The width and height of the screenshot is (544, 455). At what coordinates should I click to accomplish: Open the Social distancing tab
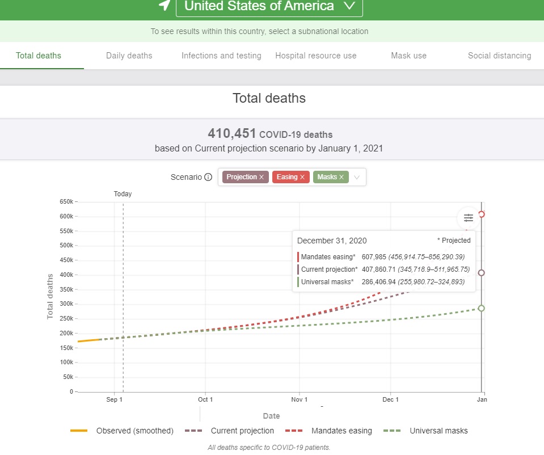point(499,56)
